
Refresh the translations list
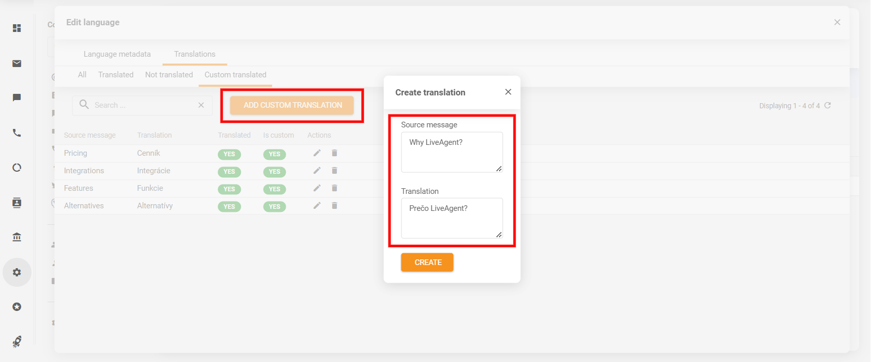pos(828,105)
